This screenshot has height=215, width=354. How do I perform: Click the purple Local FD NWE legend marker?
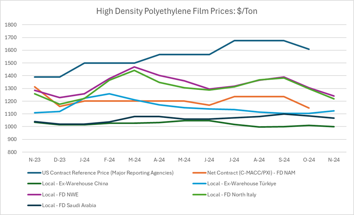pos(34,194)
